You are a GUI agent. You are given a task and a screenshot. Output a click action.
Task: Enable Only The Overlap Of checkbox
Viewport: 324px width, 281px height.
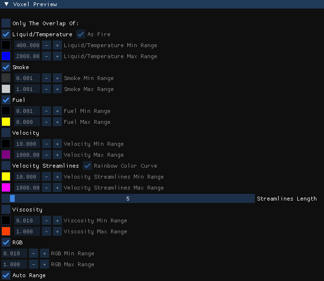[x=6, y=23]
